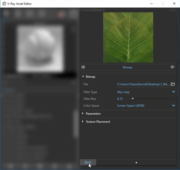Click the green leaf texture preview

coord(128,37)
